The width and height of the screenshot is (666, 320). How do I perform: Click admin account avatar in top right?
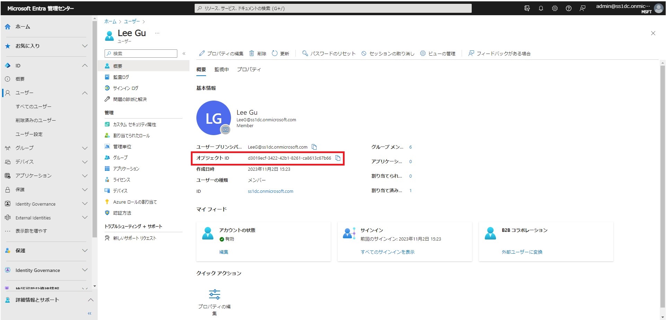pyautogui.click(x=658, y=8)
